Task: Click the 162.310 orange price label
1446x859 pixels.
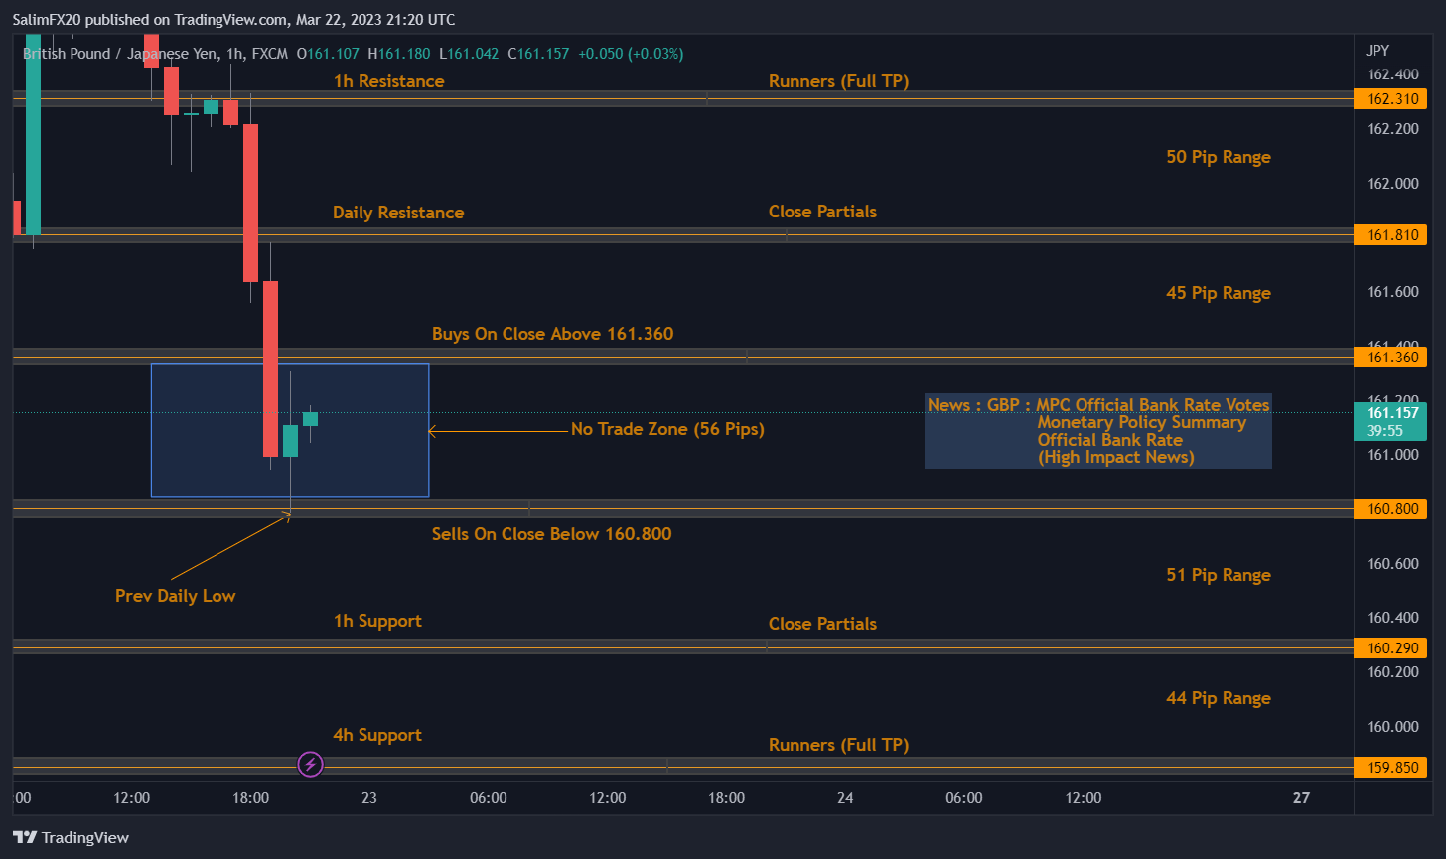Action: (1390, 99)
